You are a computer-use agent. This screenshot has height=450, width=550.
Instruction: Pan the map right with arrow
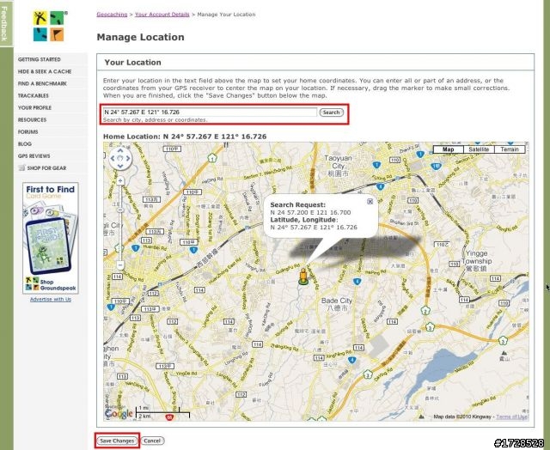click(128, 158)
